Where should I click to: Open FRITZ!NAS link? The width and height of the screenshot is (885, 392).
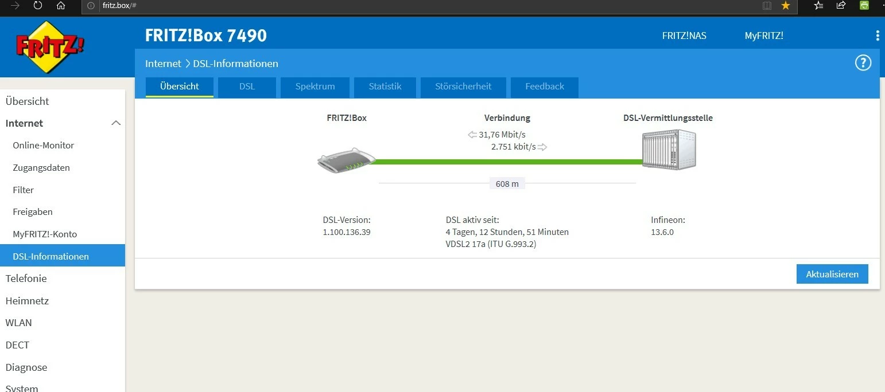684,36
